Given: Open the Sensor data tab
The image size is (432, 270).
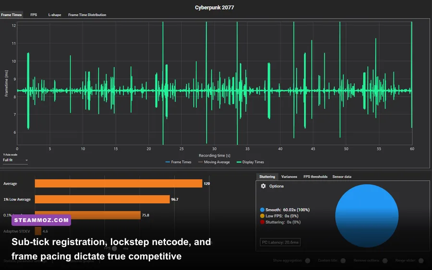Looking at the screenshot, I should click(x=342, y=176).
